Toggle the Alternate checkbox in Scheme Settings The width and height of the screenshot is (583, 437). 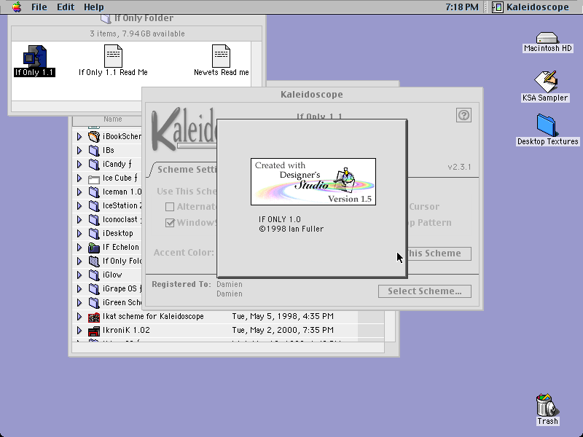(x=170, y=207)
